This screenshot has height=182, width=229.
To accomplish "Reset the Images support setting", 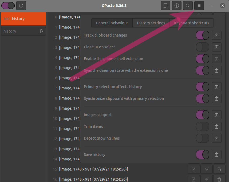I will [x=216, y=115].
